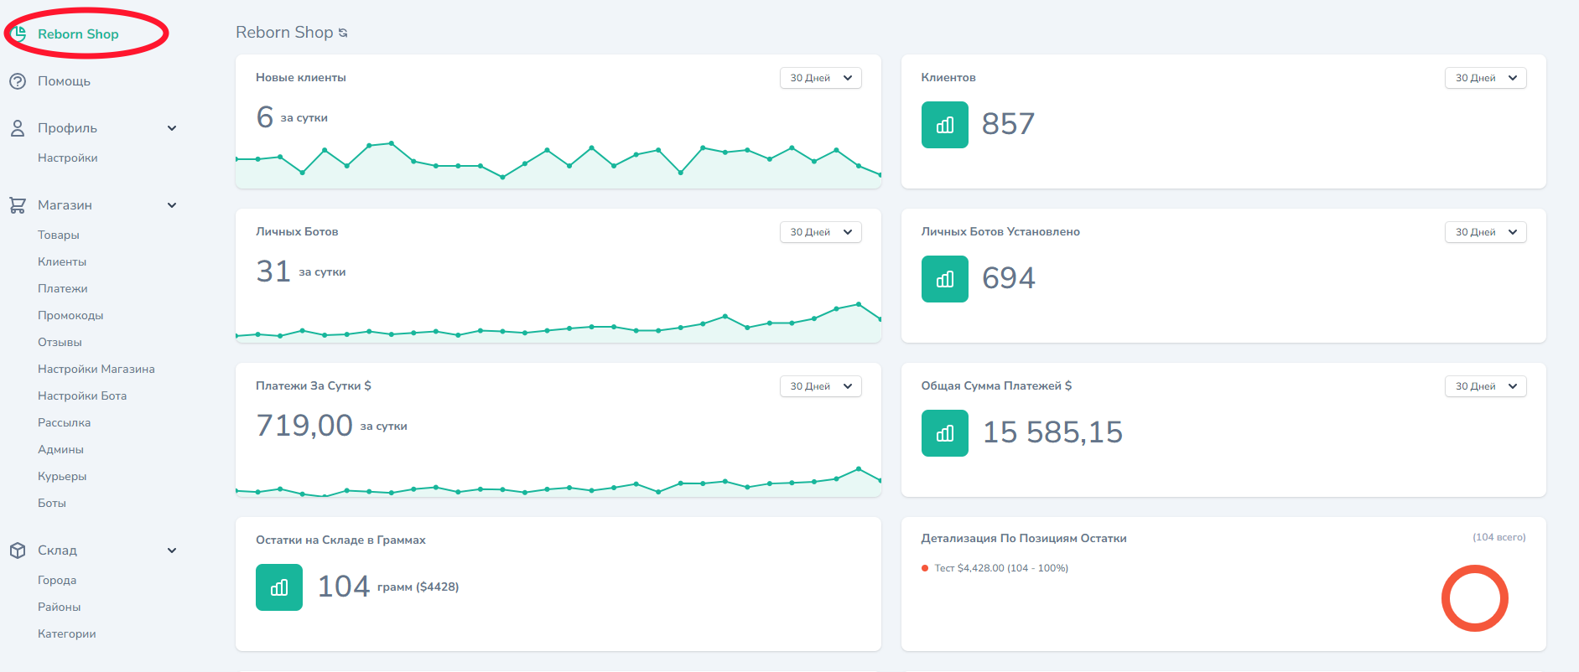Open Города under Склад
This screenshot has width=1579, height=672.
(57, 580)
